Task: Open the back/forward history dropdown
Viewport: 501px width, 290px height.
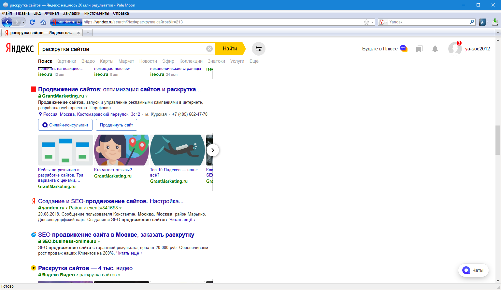Action: coord(23,22)
